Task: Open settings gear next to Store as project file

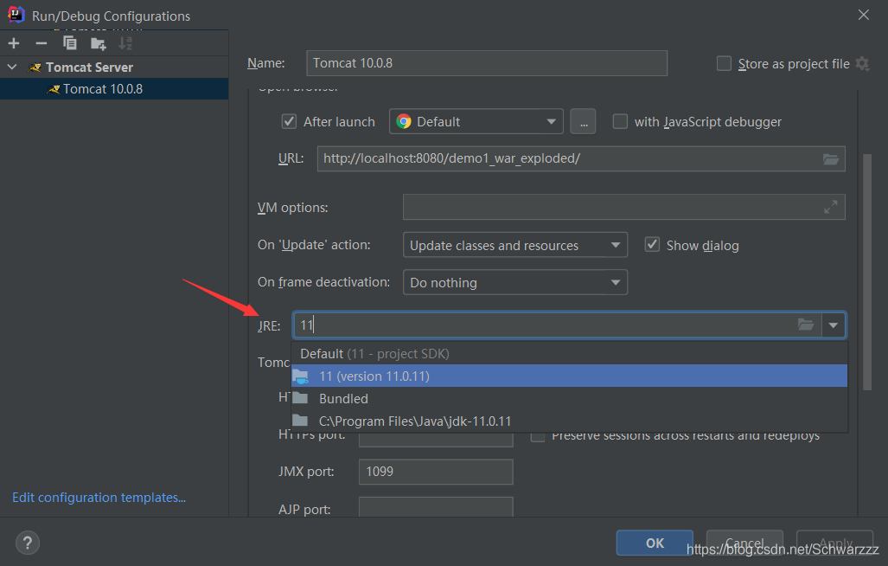Action: 862,63
